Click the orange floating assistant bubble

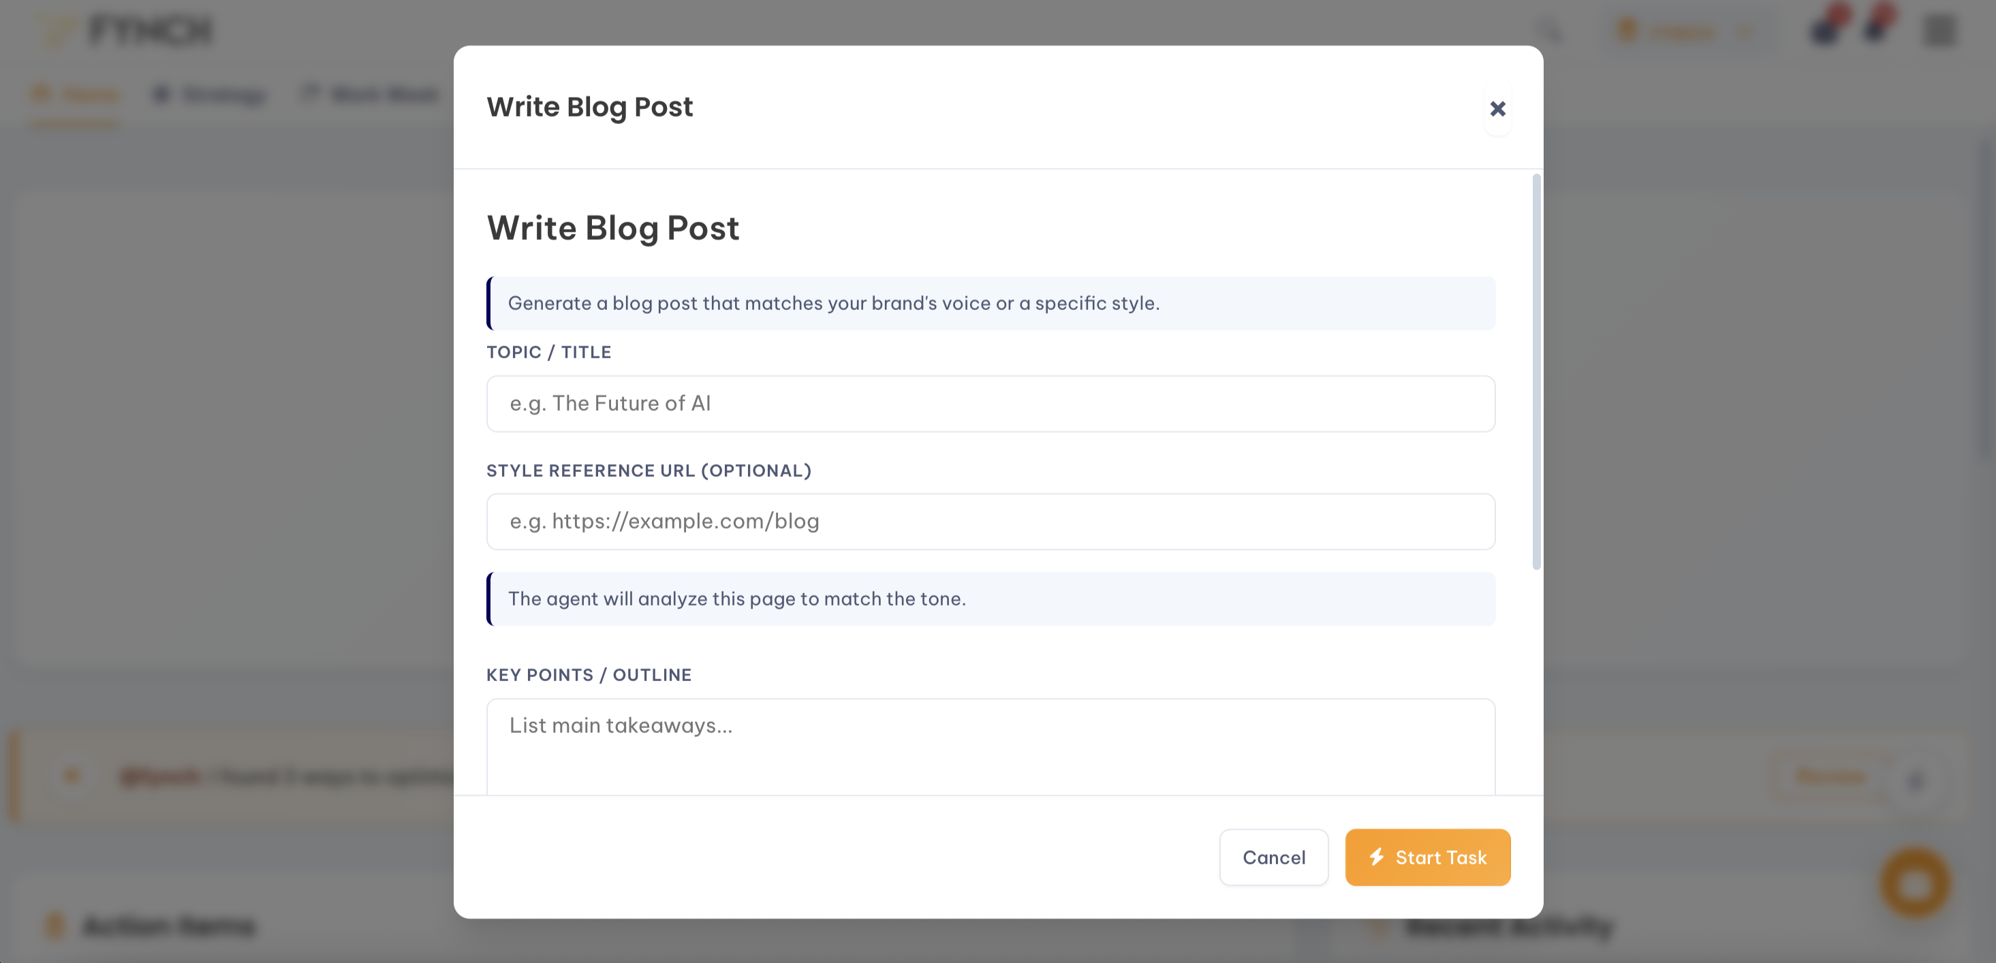(x=1915, y=883)
